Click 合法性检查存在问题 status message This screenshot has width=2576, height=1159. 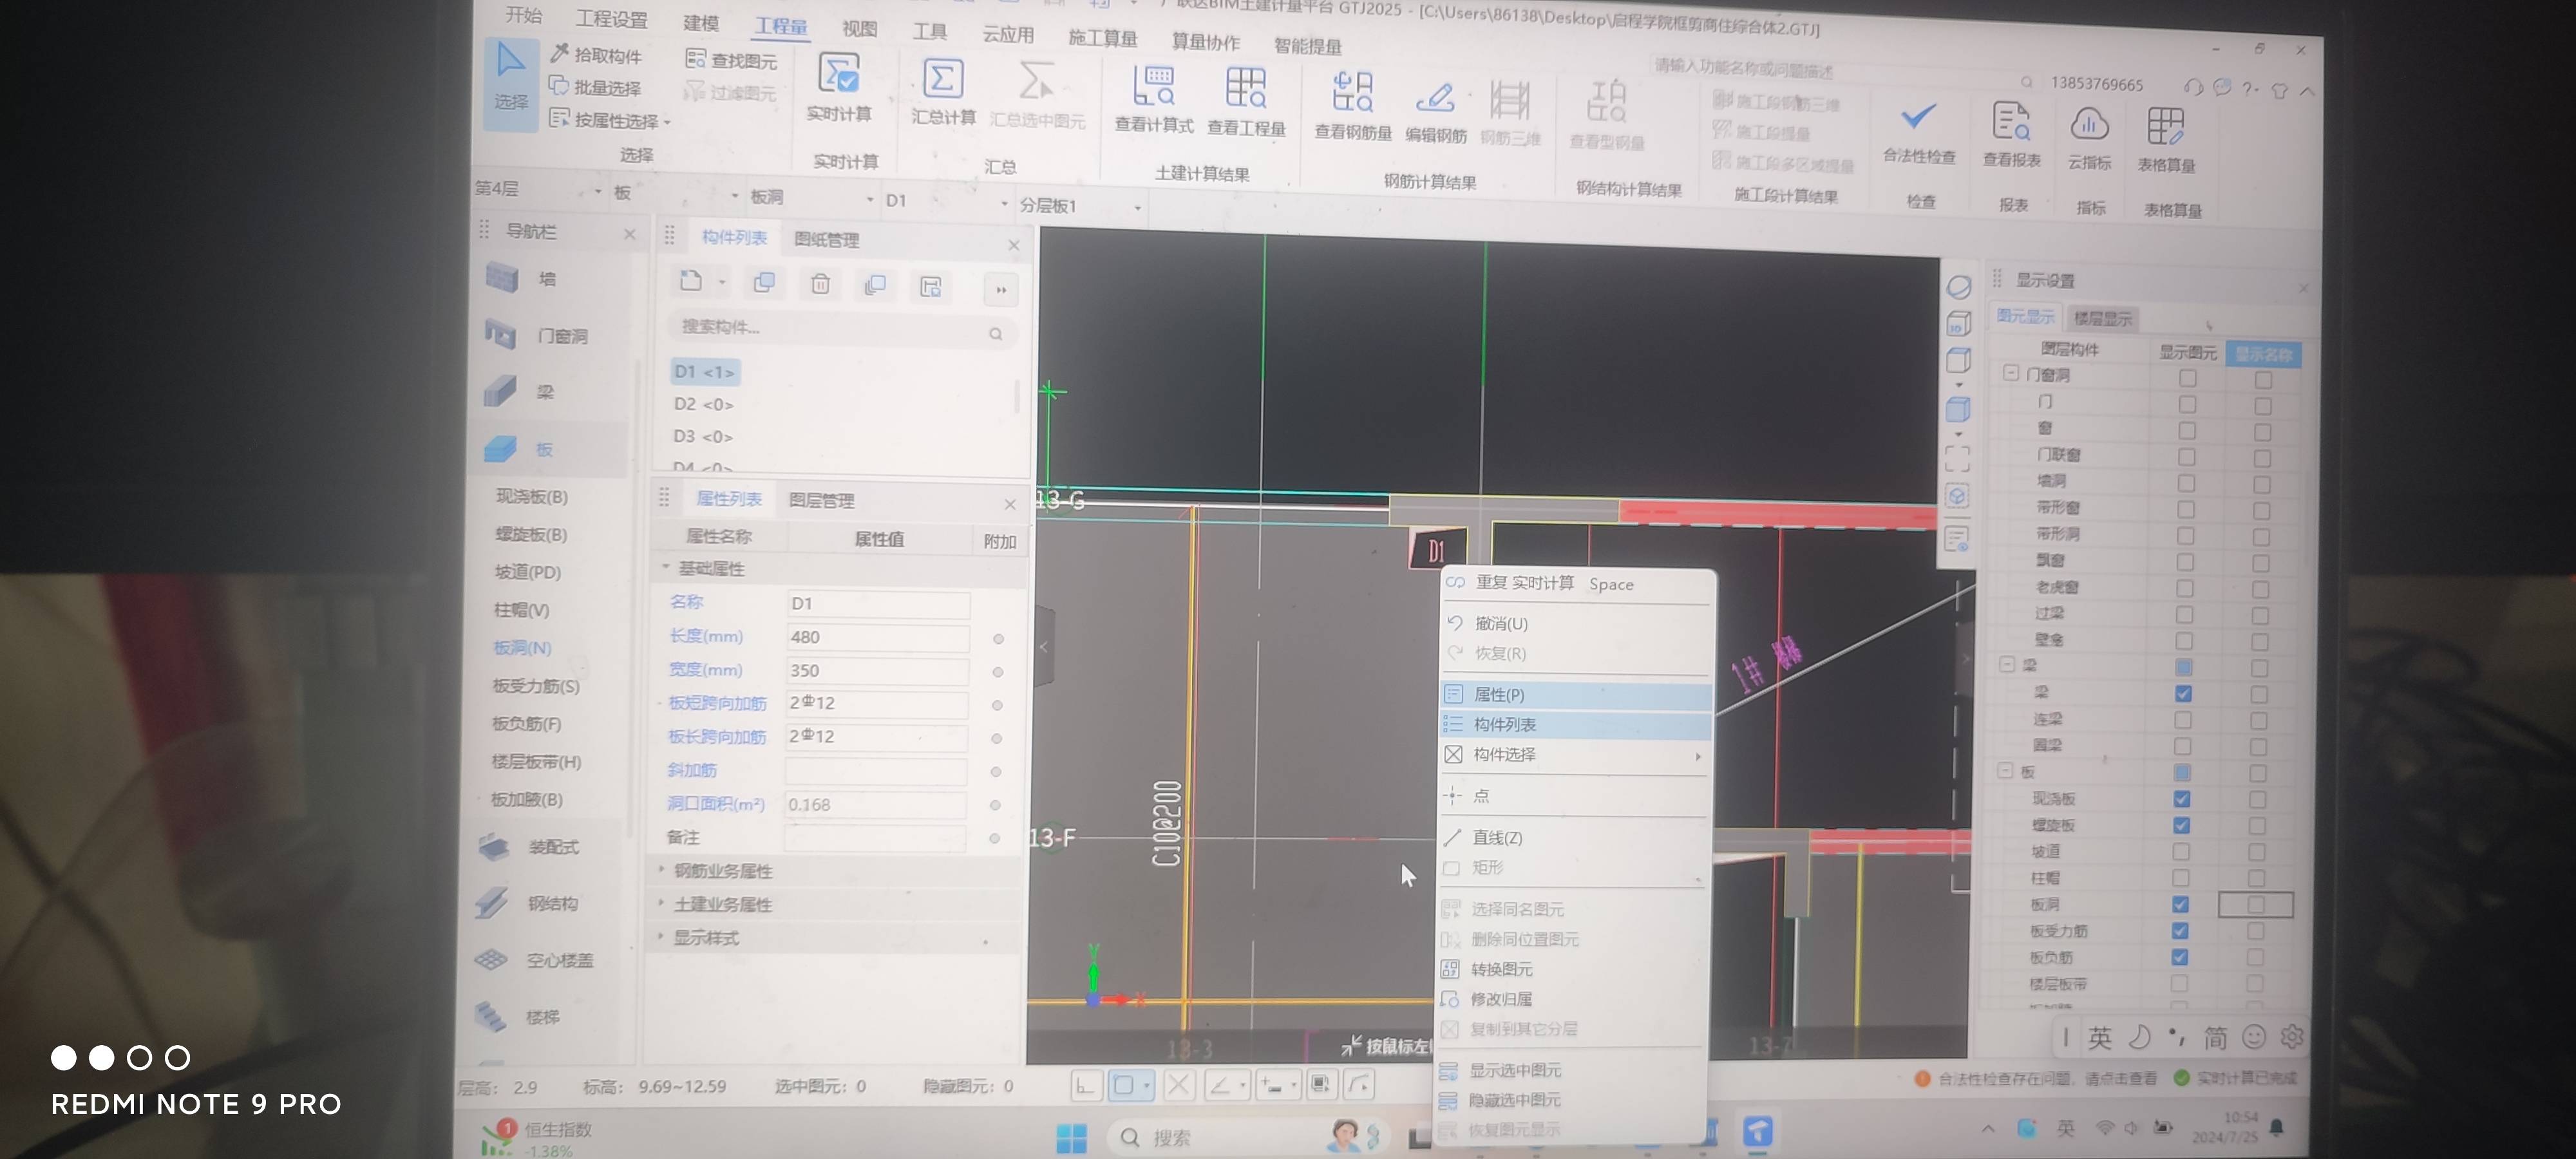pos(2036,1078)
